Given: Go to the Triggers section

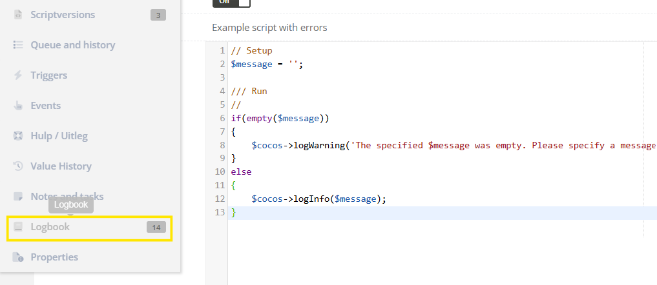Looking at the screenshot, I should pos(48,75).
